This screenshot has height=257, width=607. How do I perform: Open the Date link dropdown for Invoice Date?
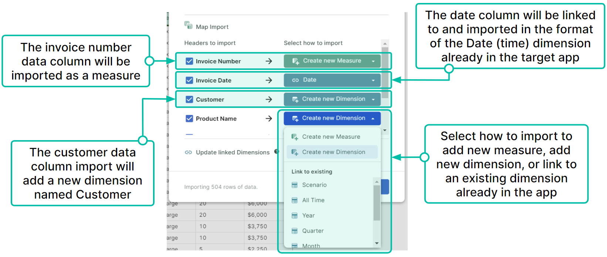click(332, 80)
